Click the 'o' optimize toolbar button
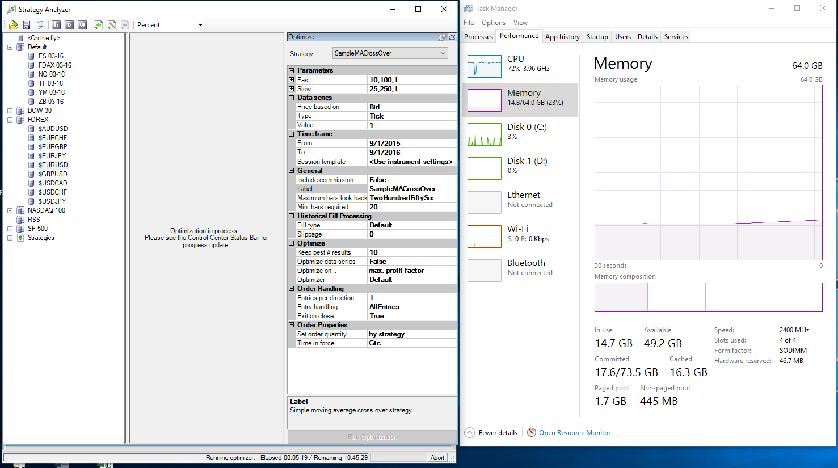This screenshot has width=838, height=468. (69, 25)
